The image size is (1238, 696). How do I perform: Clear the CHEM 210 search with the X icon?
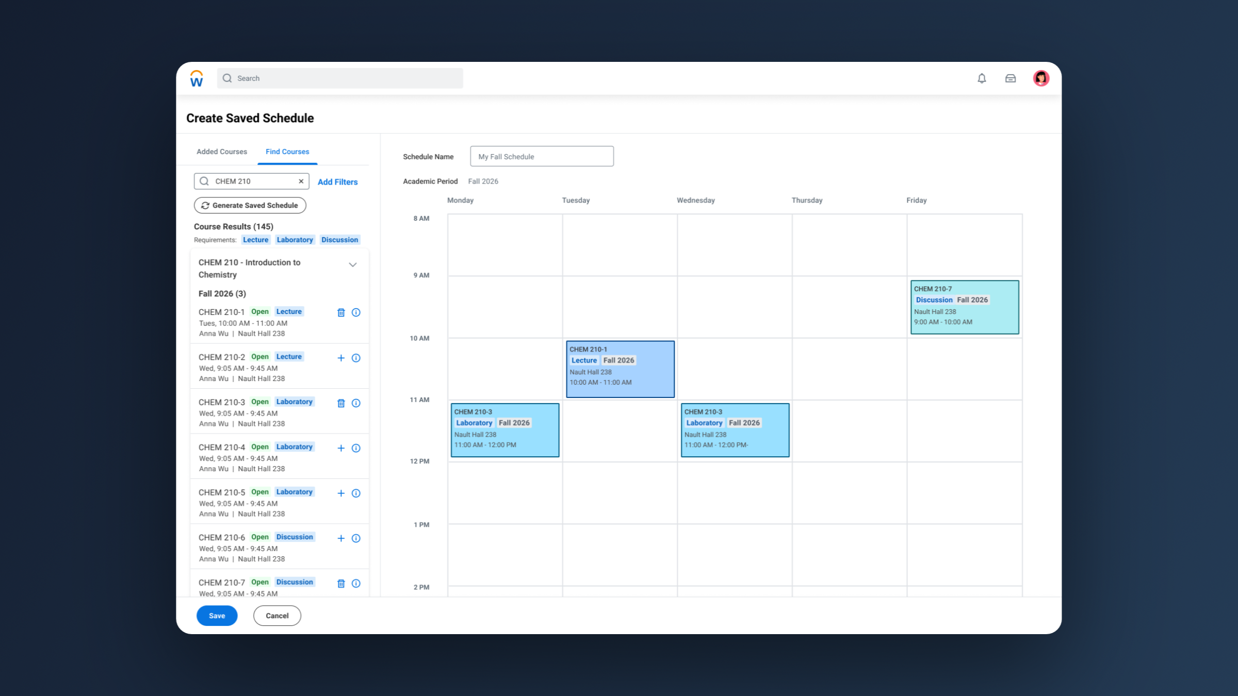tap(301, 181)
